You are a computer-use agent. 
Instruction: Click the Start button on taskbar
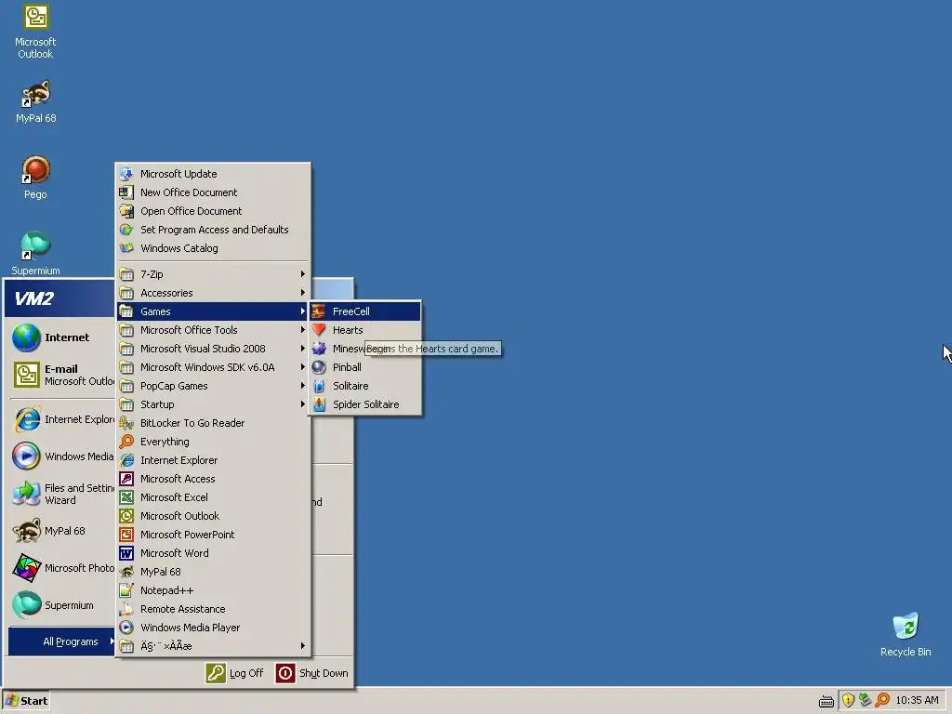[x=26, y=701]
